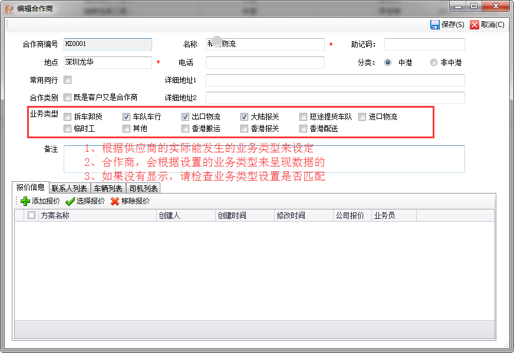
Task: Click the 电话 text field
Action: click(x=265, y=62)
